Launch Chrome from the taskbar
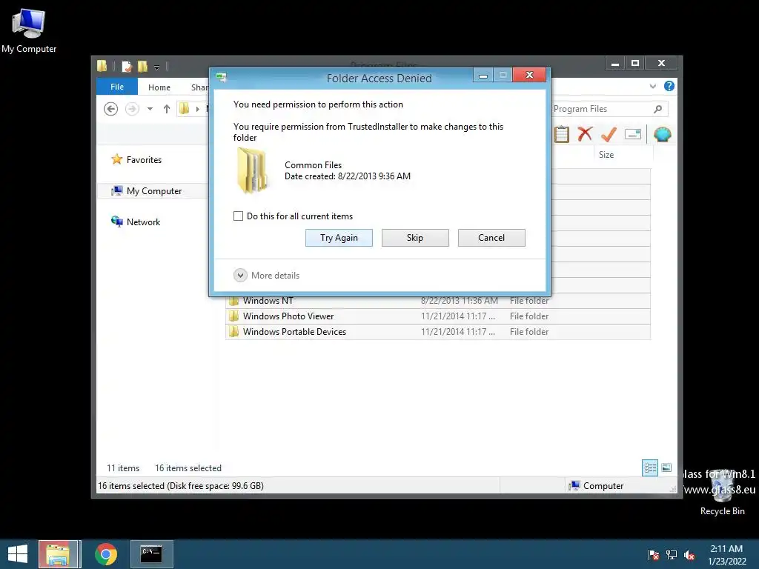This screenshot has width=759, height=569. click(x=106, y=554)
